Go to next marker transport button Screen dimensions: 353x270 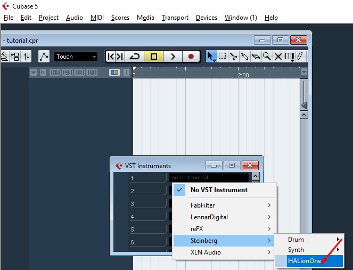coord(120,57)
